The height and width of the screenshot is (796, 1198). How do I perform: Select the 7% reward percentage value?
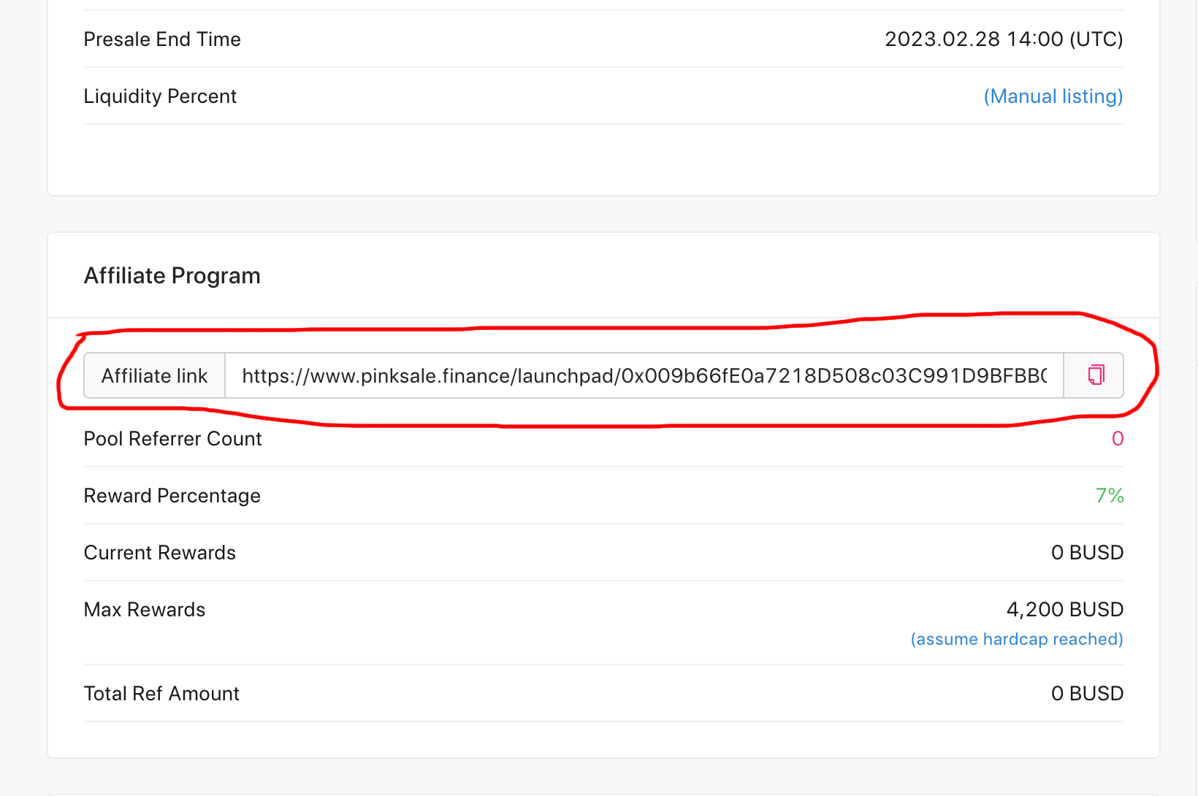(1110, 495)
